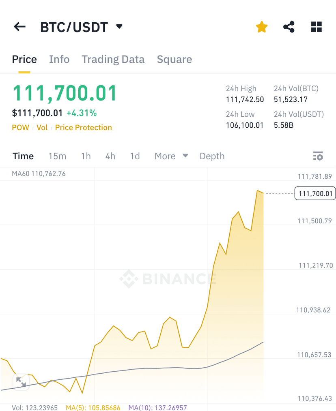The width and height of the screenshot is (336, 411).
Task: Choose the 1d timeframe
Action: [x=135, y=156]
